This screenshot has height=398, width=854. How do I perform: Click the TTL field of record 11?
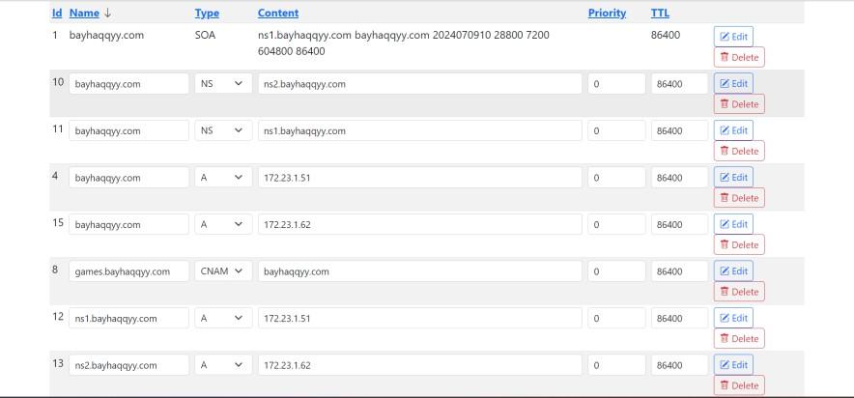click(x=680, y=130)
